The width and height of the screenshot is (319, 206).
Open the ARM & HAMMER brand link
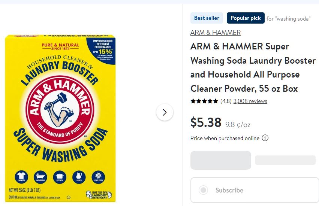tap(216, 33)
